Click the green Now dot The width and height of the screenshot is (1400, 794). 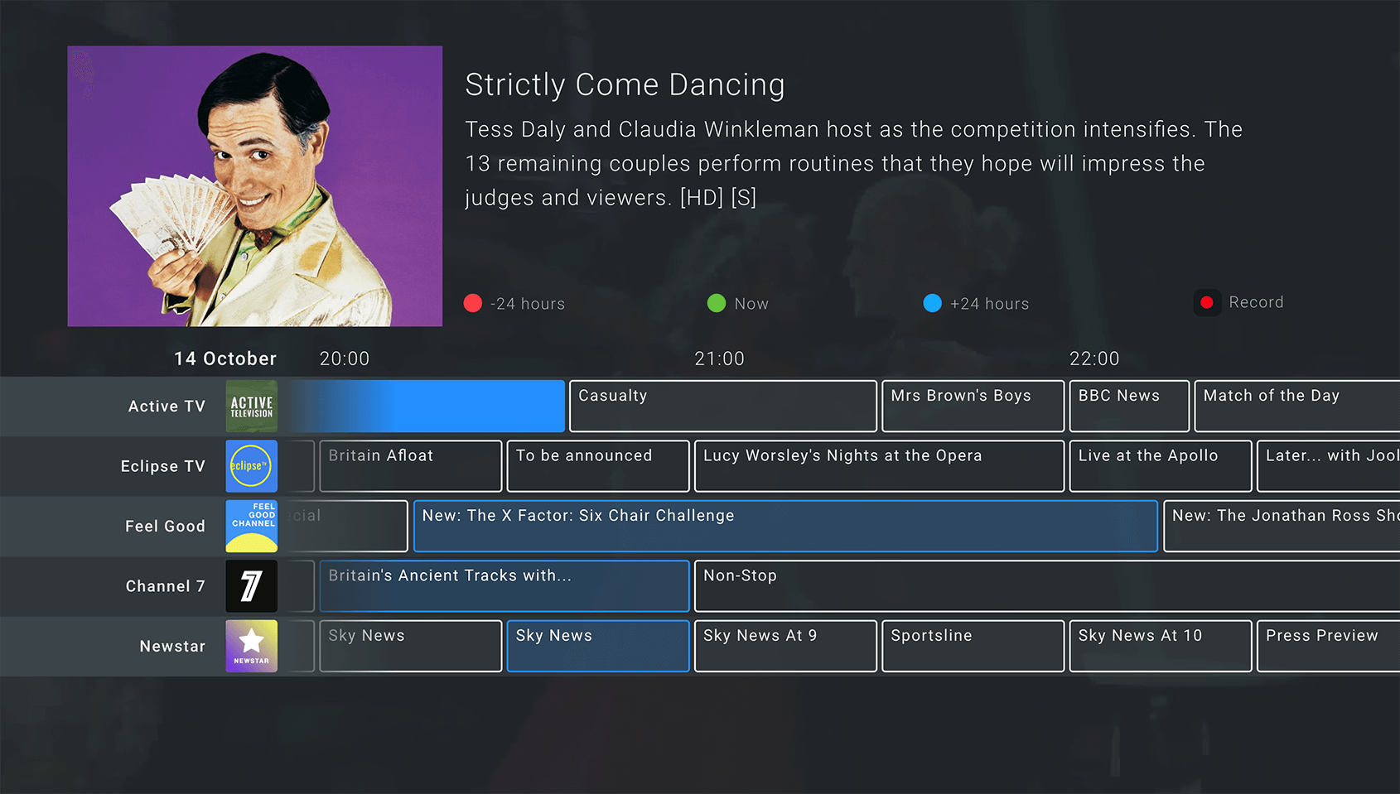coord(717,303)
